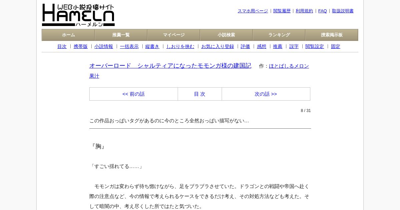Image resolution: width=400 pixels, height=210 pixels.
Task: Click the 目 次 table-of-contents button
Action: [200, 94]
